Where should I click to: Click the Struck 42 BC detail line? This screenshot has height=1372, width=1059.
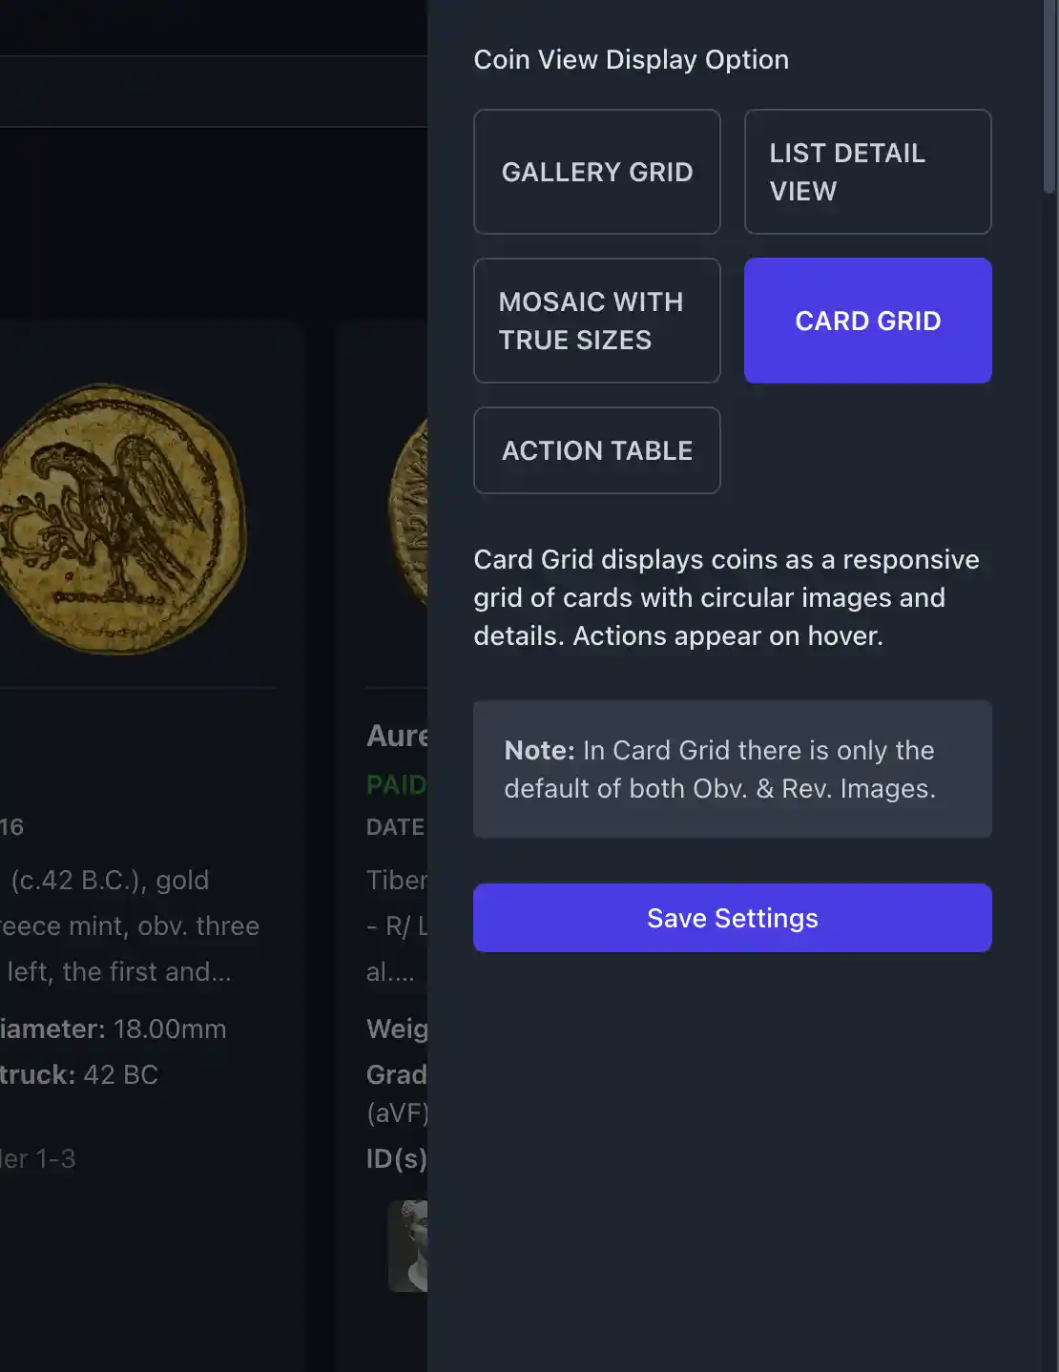click(79, 1074)
